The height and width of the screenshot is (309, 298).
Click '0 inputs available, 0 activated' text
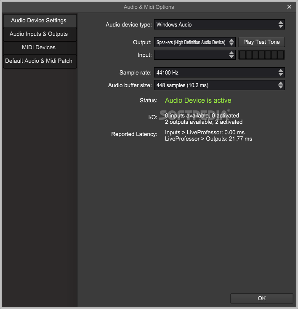point(202,115)
